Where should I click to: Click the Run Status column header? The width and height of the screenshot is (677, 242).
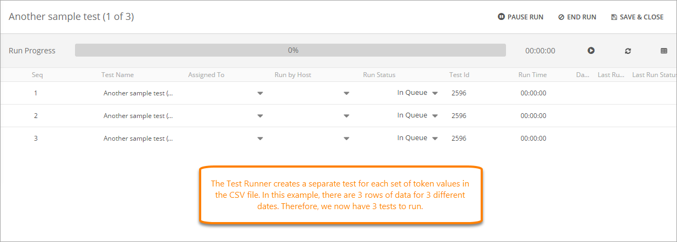tap(379, 75)
